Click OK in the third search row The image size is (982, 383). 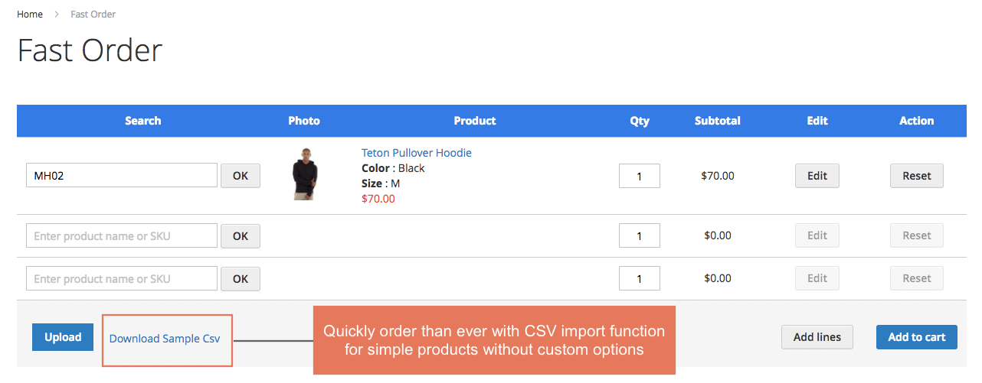[241, 278]
